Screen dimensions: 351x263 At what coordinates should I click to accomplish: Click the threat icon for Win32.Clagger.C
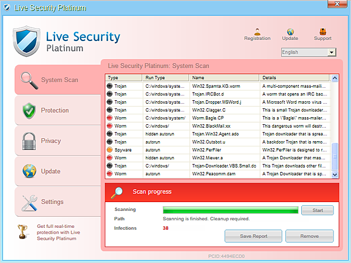coord(110,110)
